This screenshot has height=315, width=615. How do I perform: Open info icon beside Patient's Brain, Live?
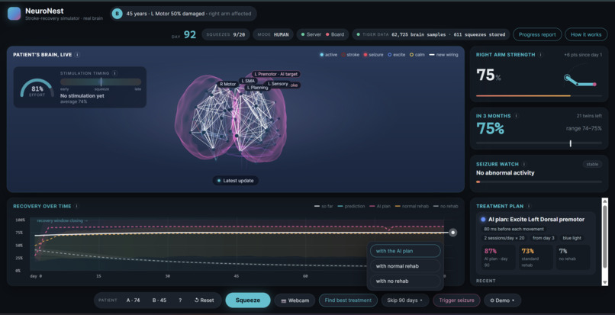(77, 54)
